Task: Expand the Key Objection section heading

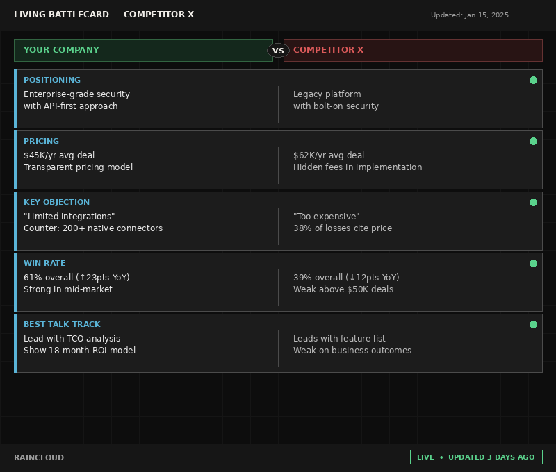Action: click(x=56, y=202)
